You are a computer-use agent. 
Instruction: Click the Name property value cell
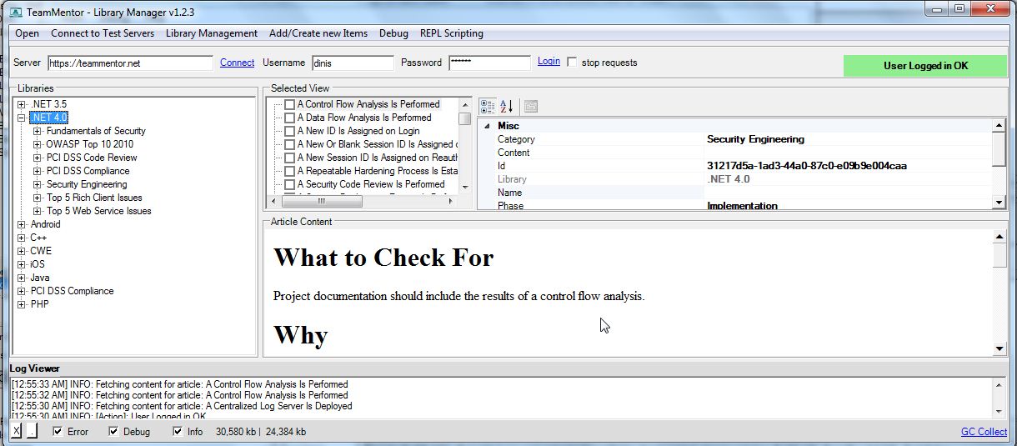click(x=849, y=193)
